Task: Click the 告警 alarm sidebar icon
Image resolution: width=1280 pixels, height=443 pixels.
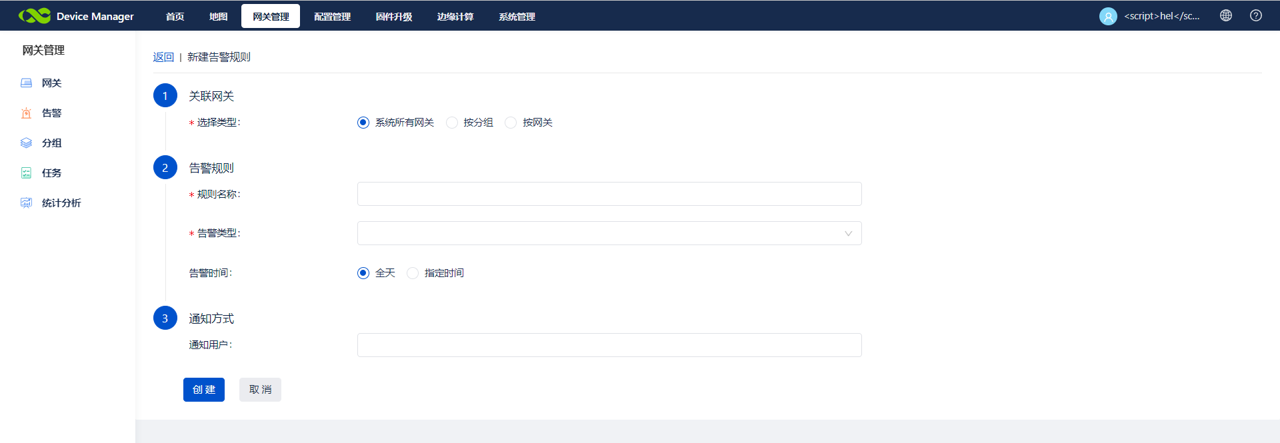Action: click(x=26, y=113)
